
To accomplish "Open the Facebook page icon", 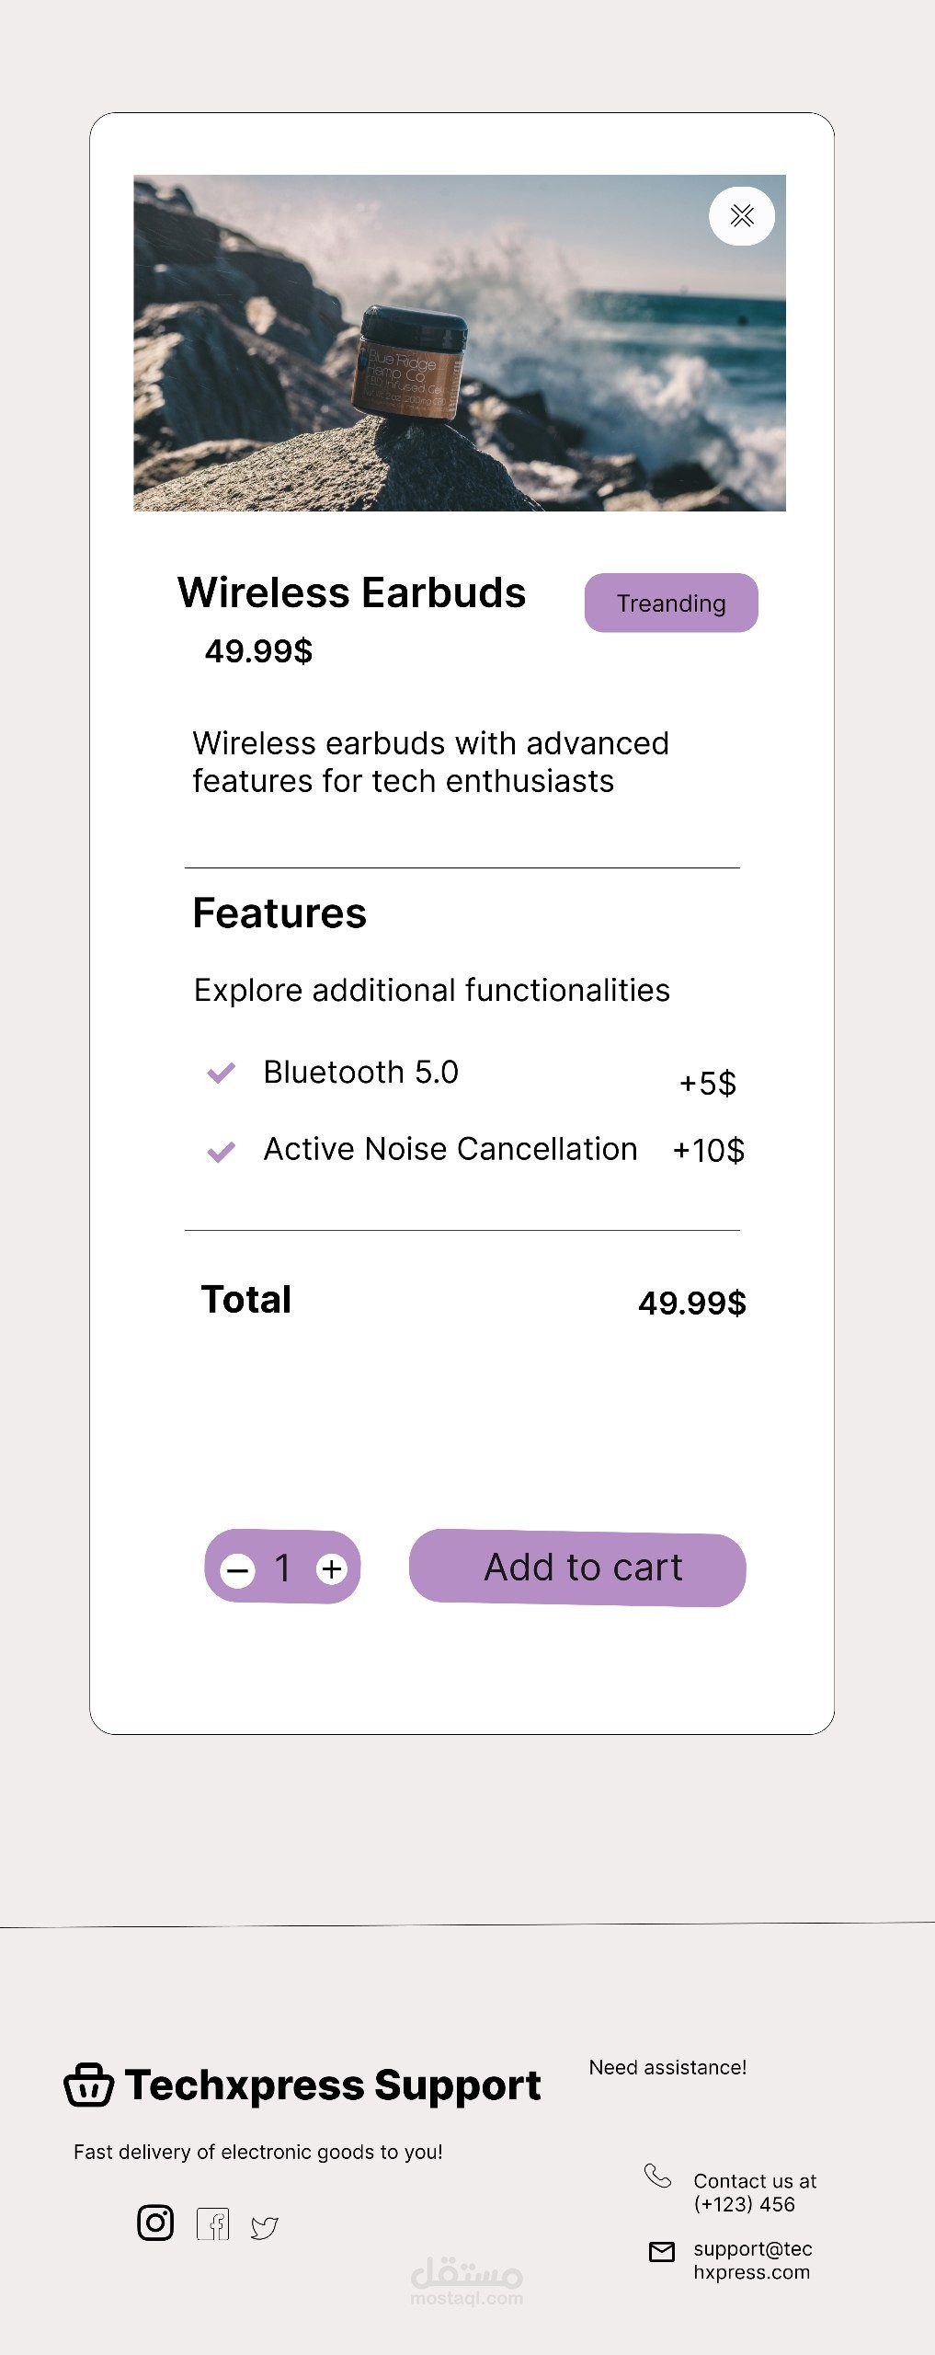I will pyautogui.click(x=213, y=2224).
